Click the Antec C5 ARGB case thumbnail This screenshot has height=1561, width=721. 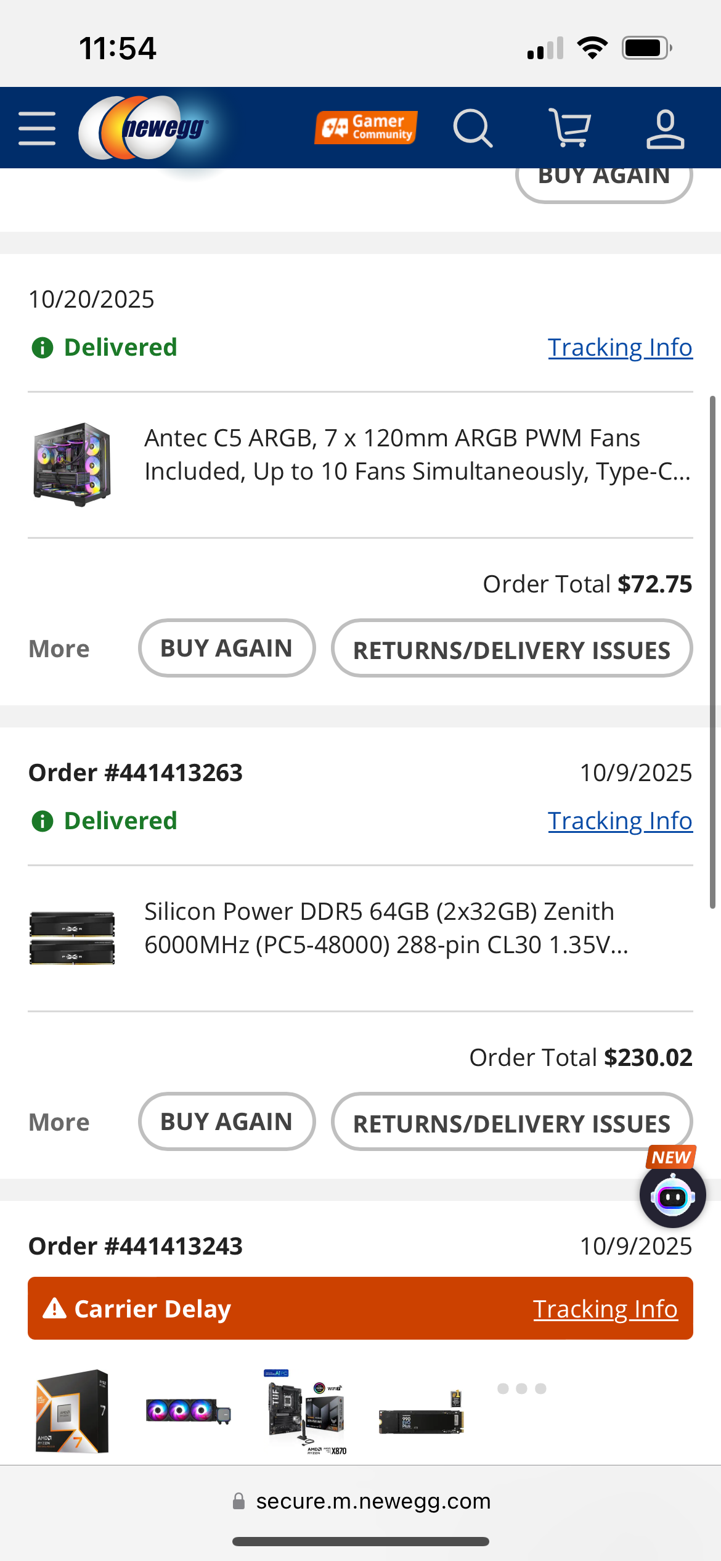(72, 464)
